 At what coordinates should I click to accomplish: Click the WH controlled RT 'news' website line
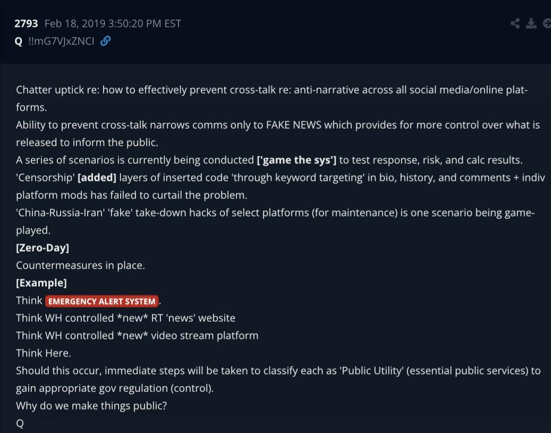[125, 318]
